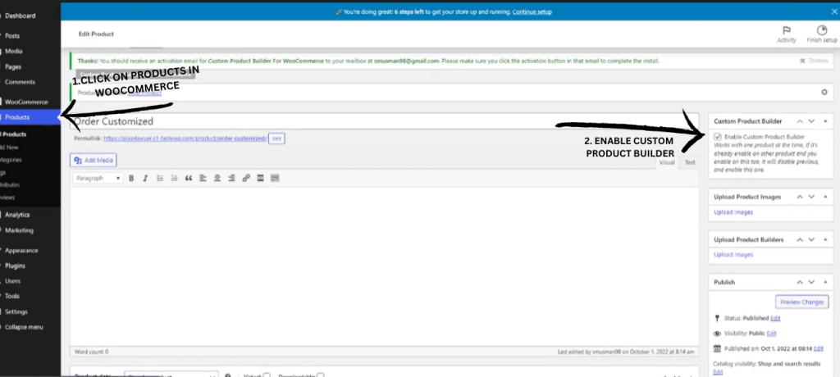
Task: Move Custom Product Builder panel up
Action: (800, 121)
